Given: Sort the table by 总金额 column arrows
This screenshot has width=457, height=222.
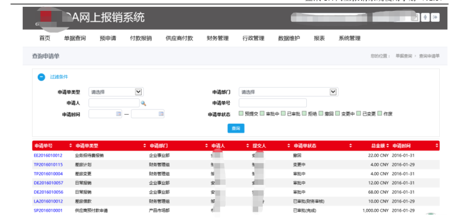Looking at the screenshot, I should 388,146.
